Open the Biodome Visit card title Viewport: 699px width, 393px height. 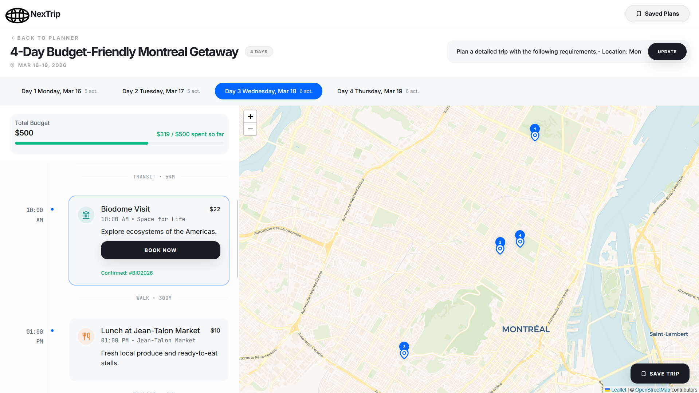pyautogui.click(x=125, y=209)
